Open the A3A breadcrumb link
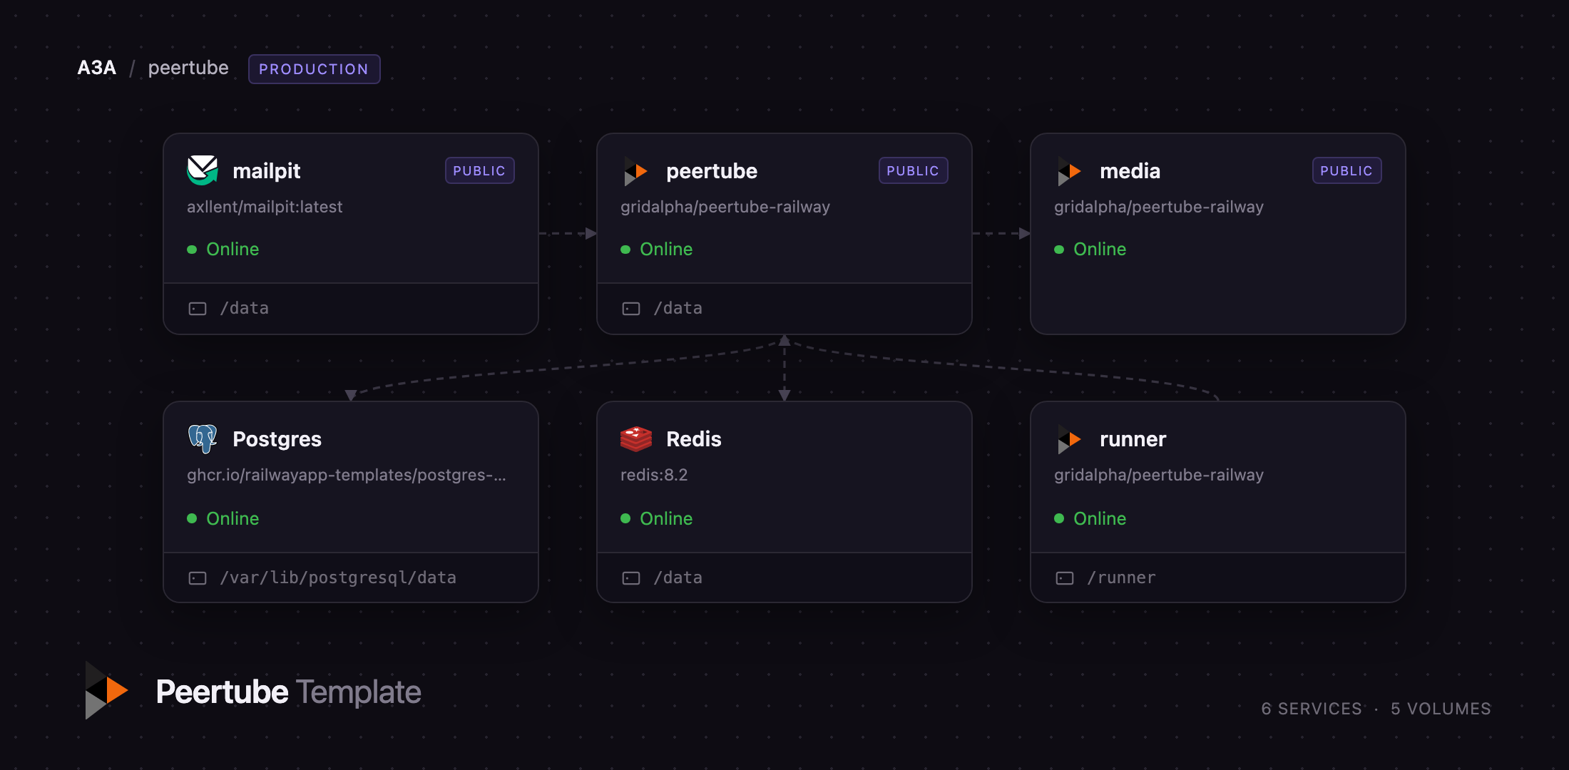Screen dimensions: 1569x770 96,68
